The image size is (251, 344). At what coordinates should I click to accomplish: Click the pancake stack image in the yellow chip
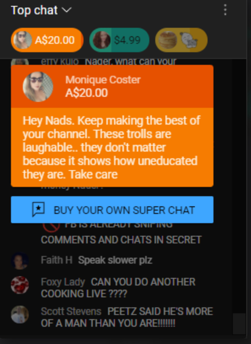coord(168,40)
